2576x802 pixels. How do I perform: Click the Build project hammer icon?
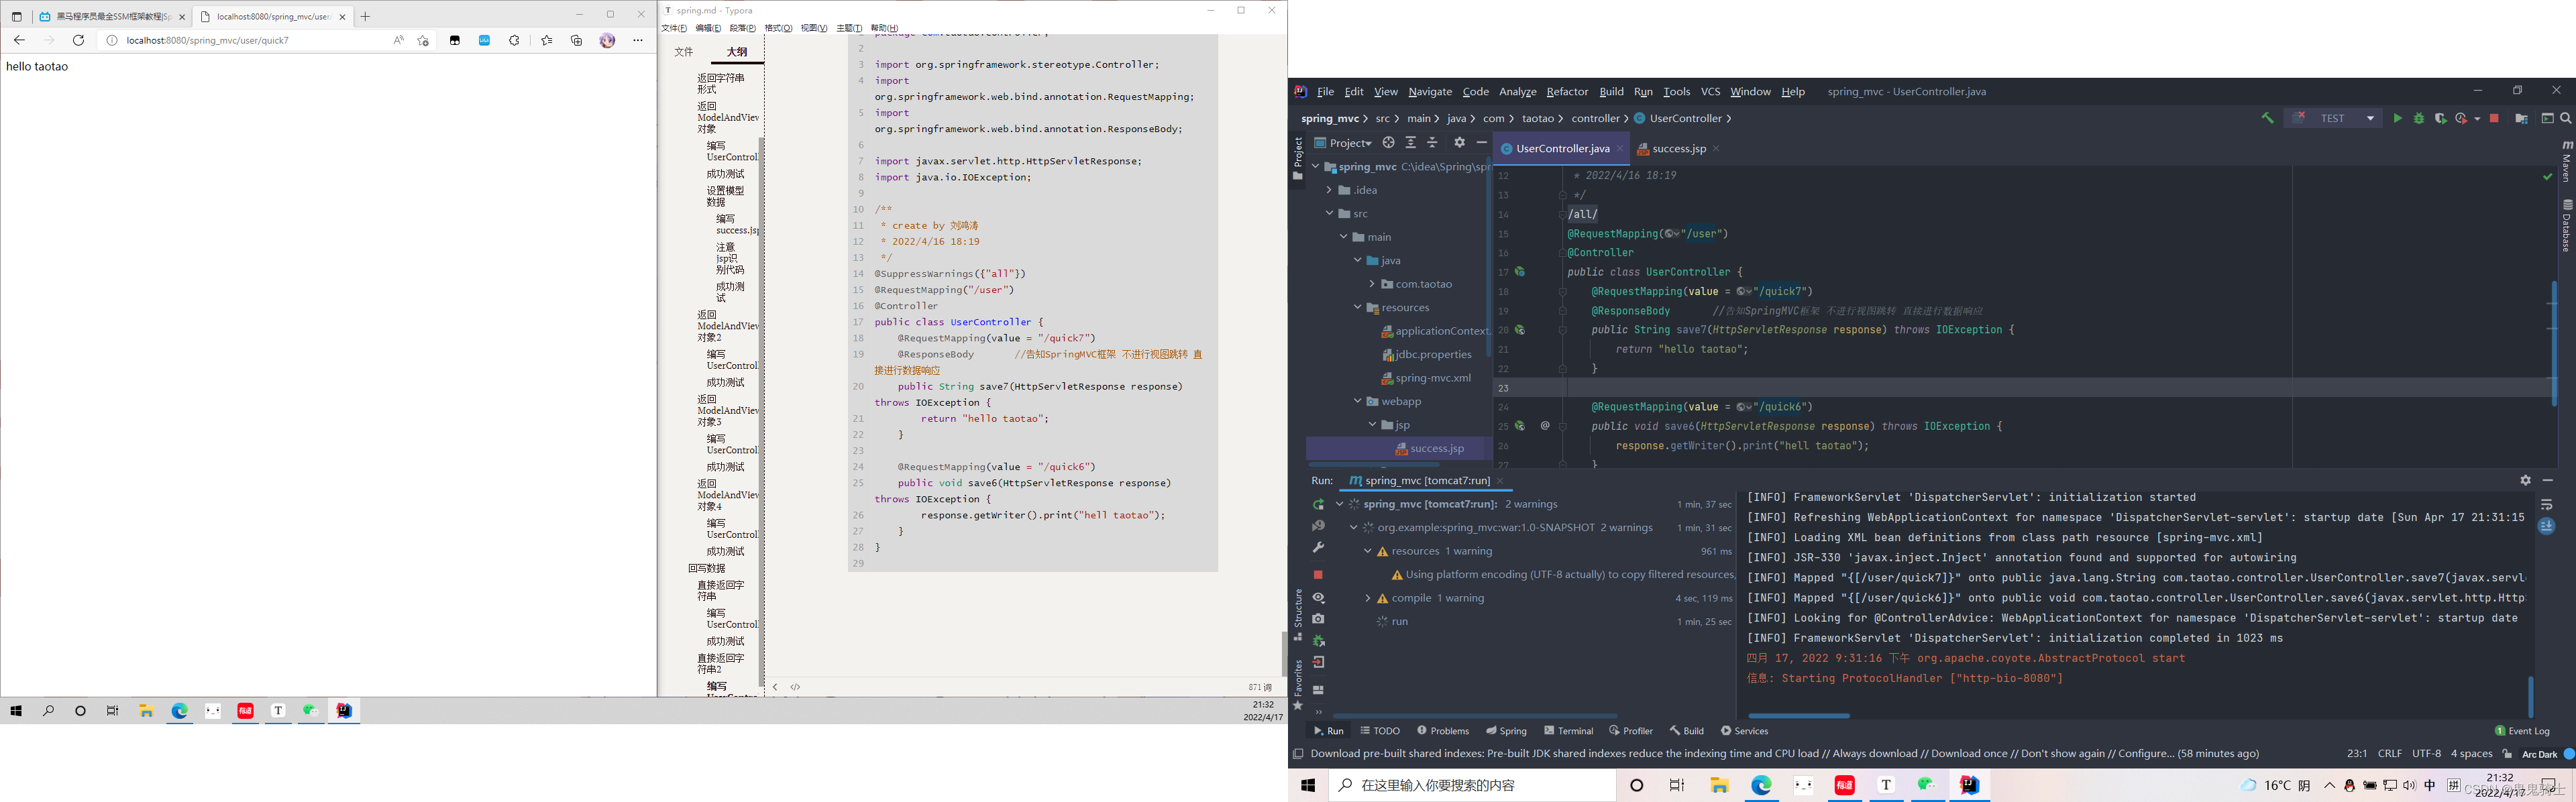pyautogui.click(x=2267, y=118)
